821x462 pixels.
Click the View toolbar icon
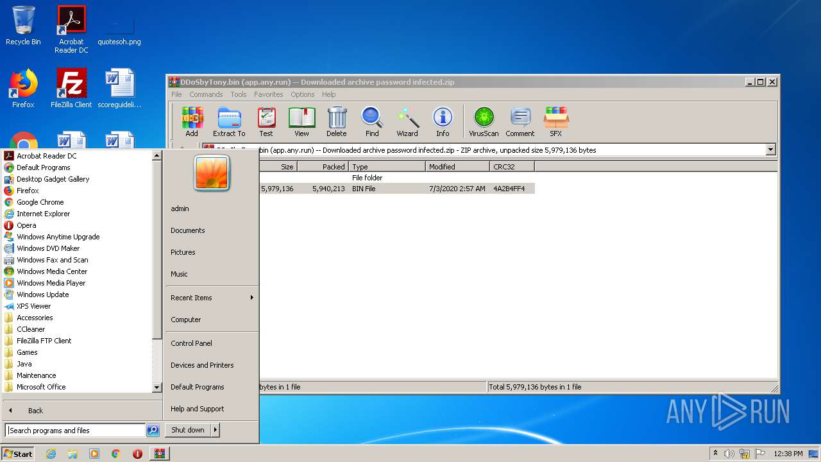[301, 122]
